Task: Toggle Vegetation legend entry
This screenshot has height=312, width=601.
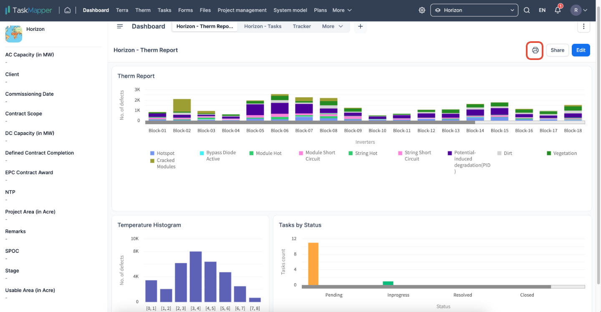Action: tap(562, 153)
